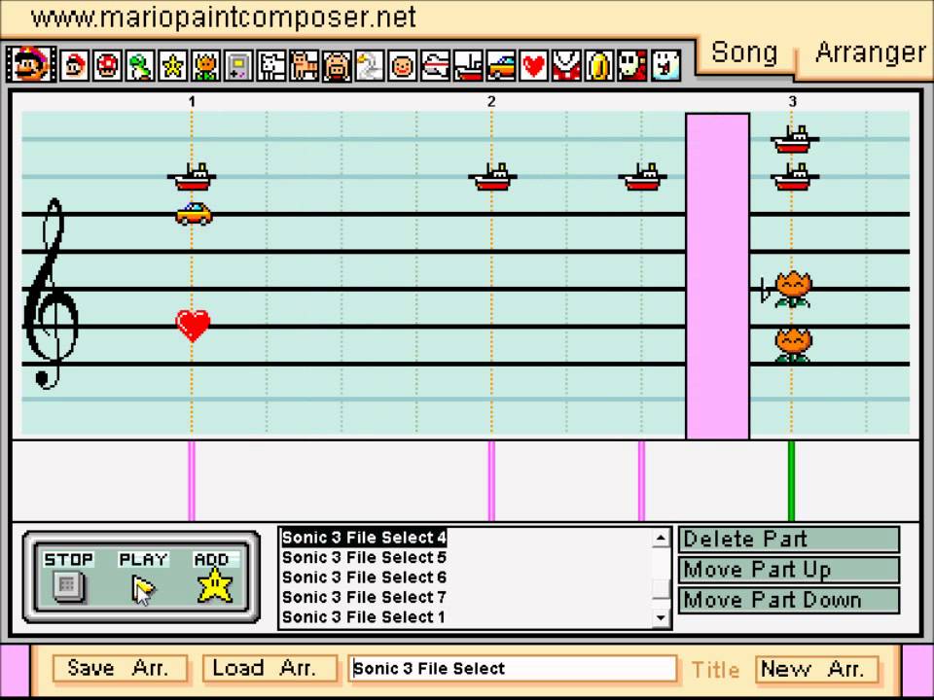
Task: Switch to the Song tab
Action: point(744,52)
